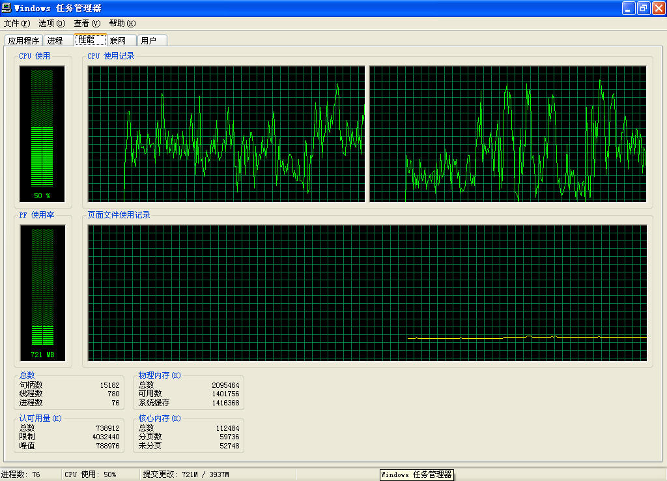This screenshot has height=481, width=667.
Task: Minimize the Task Manager window
Action: click(629, 8)
